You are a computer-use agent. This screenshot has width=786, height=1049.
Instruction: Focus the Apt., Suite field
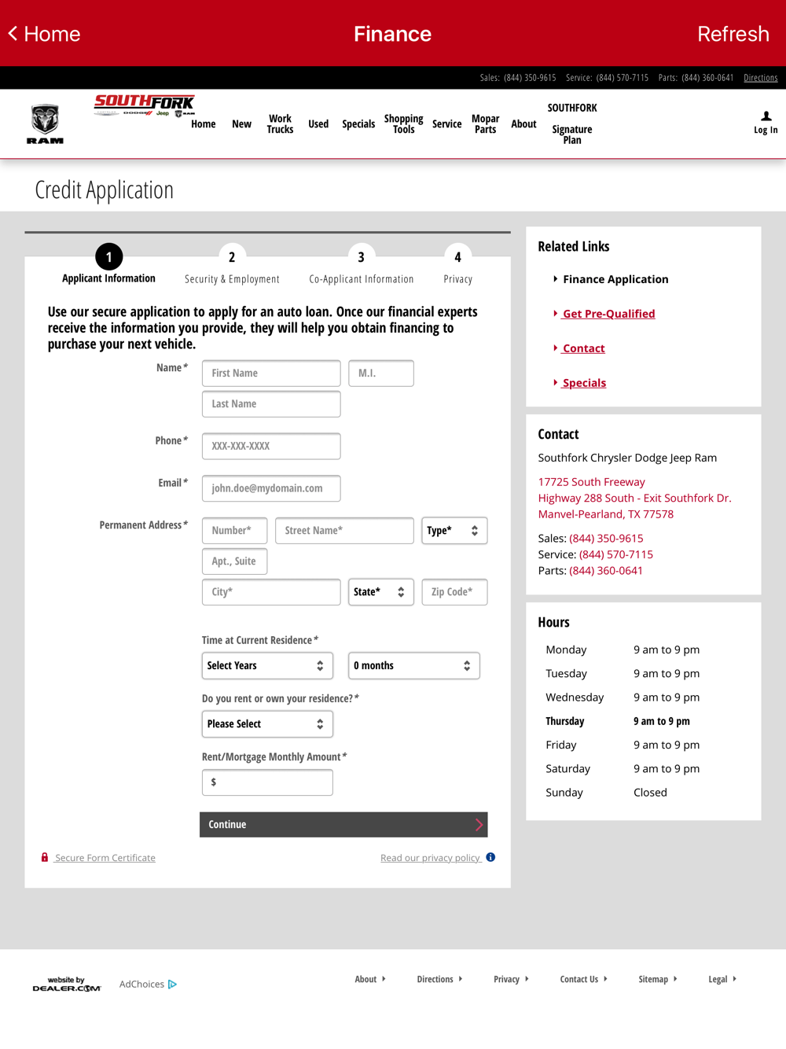click(x=234, y=561)
